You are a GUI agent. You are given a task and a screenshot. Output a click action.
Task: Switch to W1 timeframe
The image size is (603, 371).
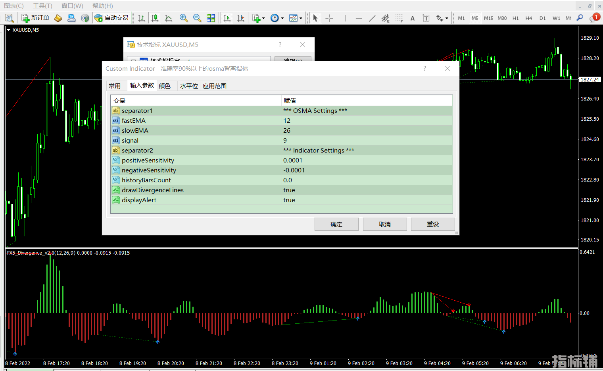(556, 18)
